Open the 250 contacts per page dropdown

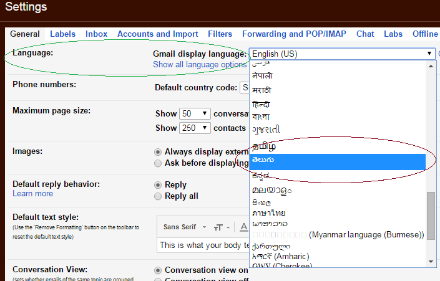[x=195, y=128]
